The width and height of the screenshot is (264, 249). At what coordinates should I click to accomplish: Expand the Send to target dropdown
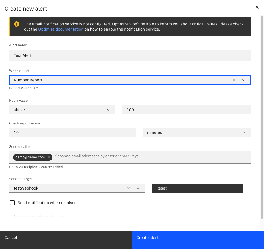pyautogui.click(x=138, y=188)
